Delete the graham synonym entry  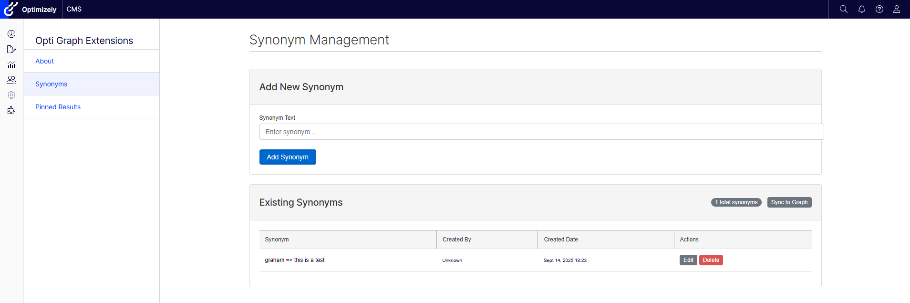pos(711,260)
